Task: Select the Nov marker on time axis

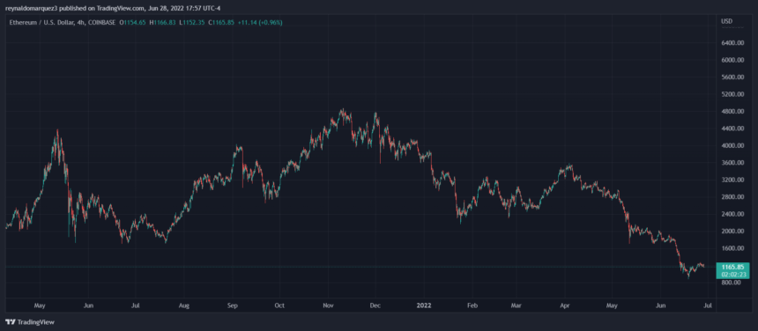Action: tap(328, 305)
